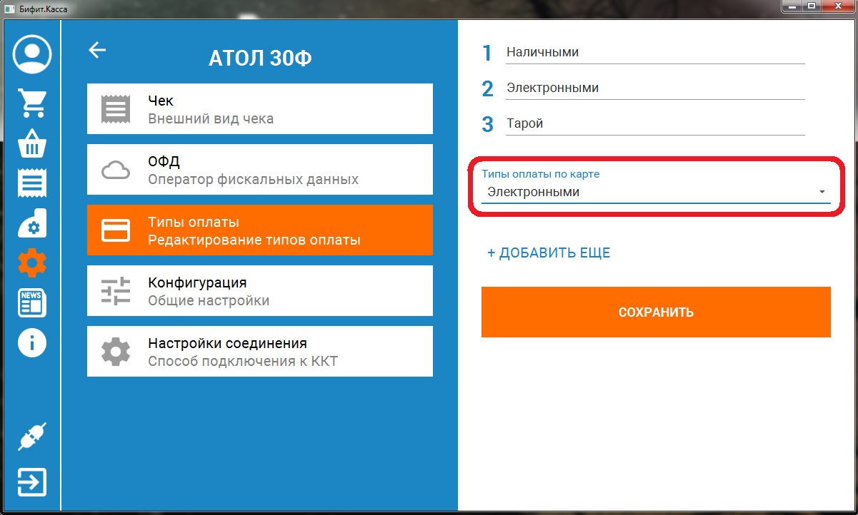The width and height of the screenshot is (858, 515).
Task: Click the logout exit icon
Action: (32, 482)
